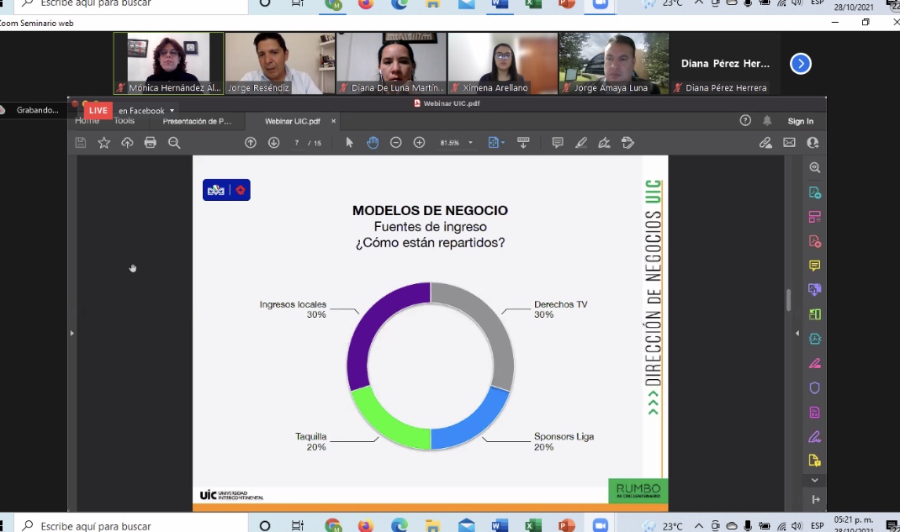Open the Search tool in the right pane
Viewport: 900px width, 532px height.
pyautogui.click(x=814, y=167)
